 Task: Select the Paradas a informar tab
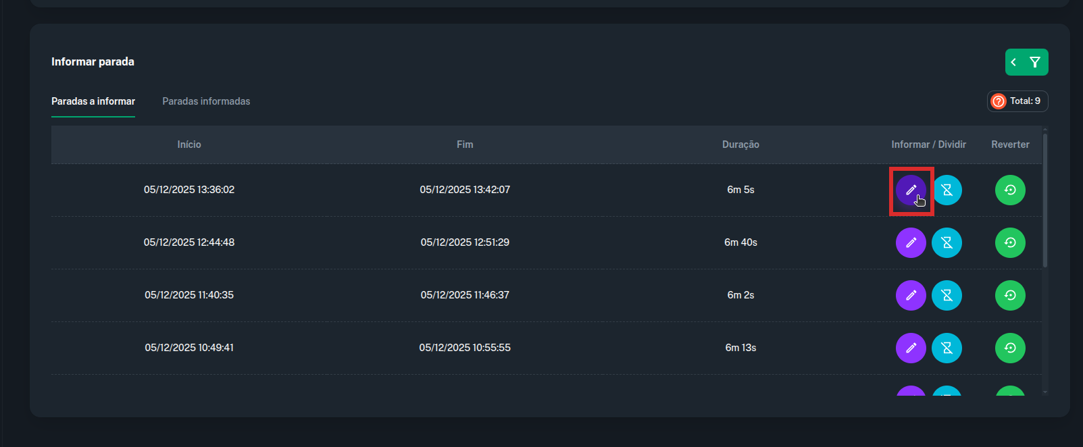coord(93,101)
